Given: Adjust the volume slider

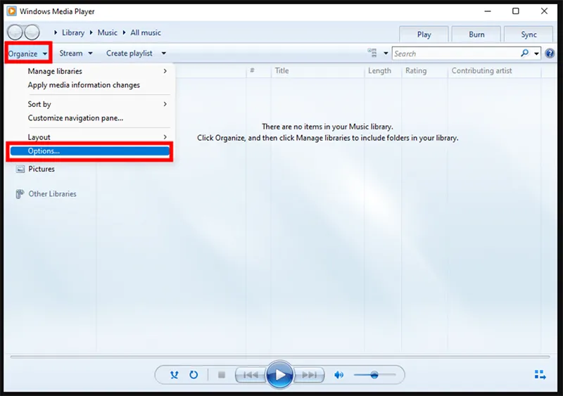Looking at the screenshot, I should [x=374, y=375].
